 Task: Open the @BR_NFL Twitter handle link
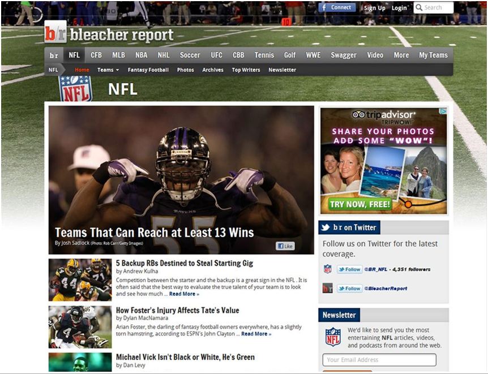(376, 269)
